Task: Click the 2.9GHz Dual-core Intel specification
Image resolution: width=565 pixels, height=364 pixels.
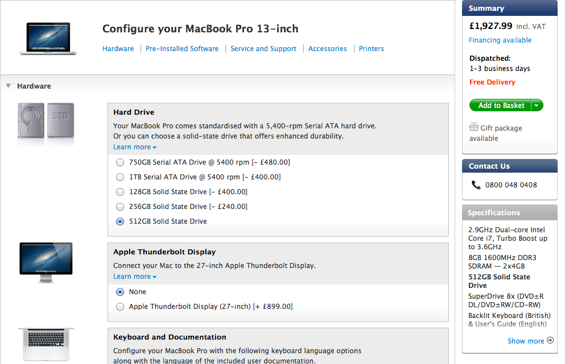Action: 508,238
